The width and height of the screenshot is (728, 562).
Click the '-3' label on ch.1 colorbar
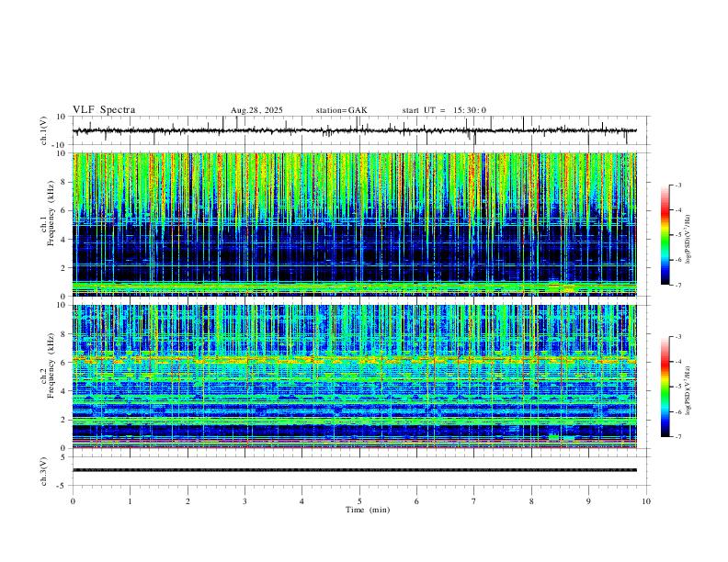point(677,185)
